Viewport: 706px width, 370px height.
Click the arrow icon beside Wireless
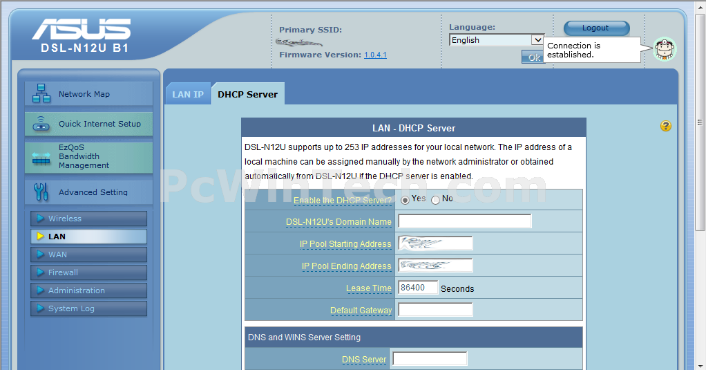[x=41, y=219]
